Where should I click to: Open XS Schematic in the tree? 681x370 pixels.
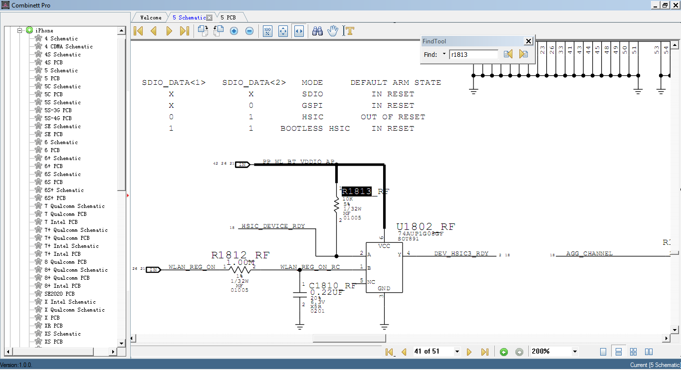point(62,334)
